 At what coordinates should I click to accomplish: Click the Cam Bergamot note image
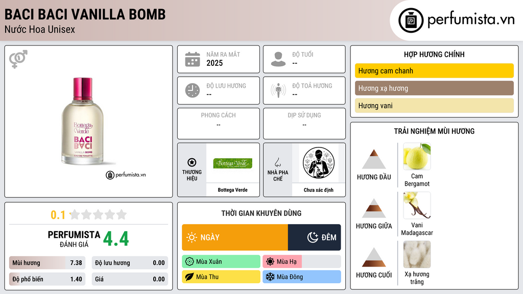[x=417, y=156]
